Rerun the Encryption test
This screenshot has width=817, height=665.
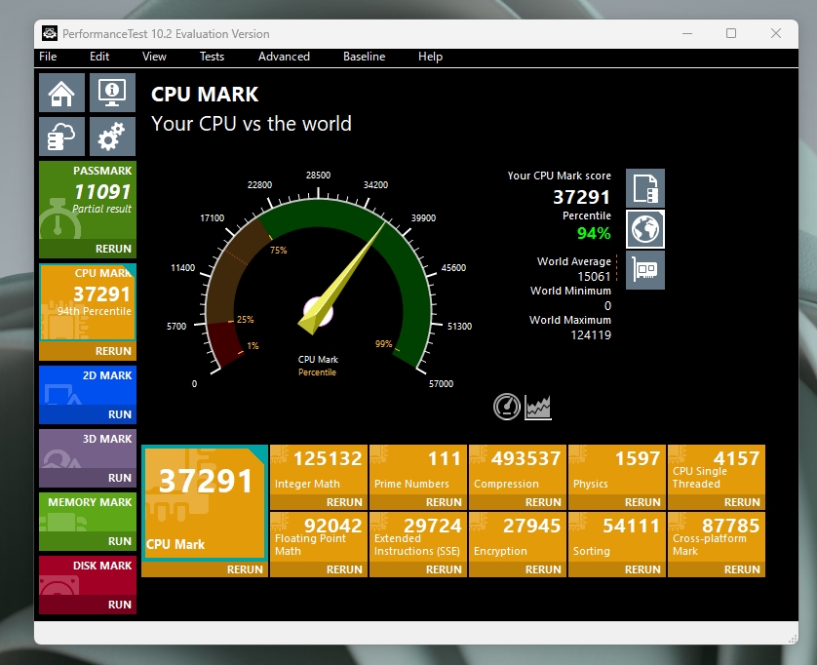click(518, 569)
